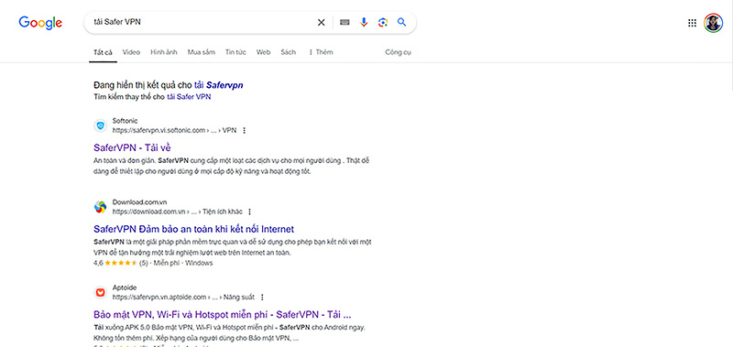This screenshot has height=347, width=733.
Task: Open the Google logo homepage
Action: pyautogui.click(x=40, y=22)
